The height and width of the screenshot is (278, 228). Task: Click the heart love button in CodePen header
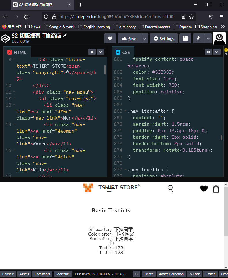[x=110, y=38]
